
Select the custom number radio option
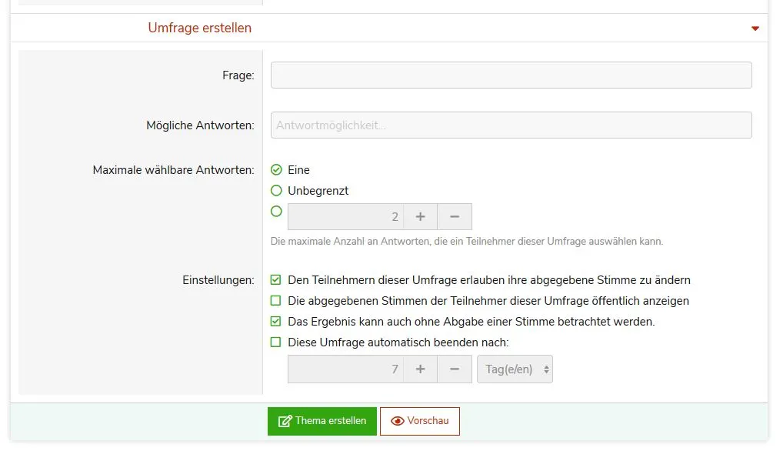click(277, 211)
